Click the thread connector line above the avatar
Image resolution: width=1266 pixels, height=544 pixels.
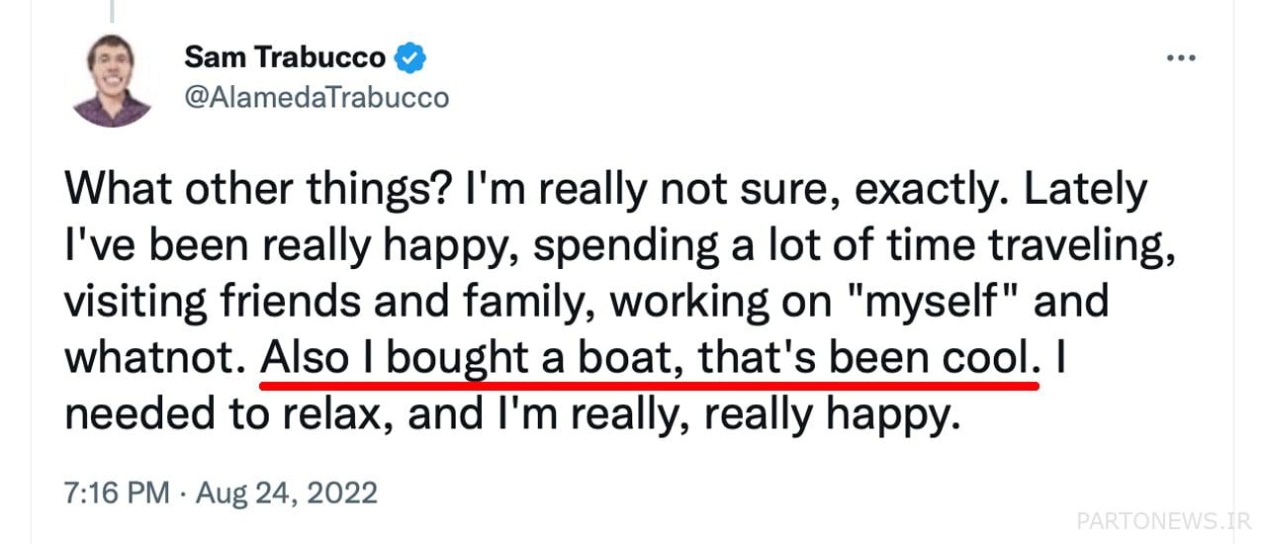(x=111, y=10)
